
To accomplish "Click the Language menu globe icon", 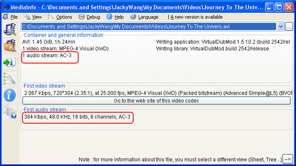I will (x=133, y=17).
